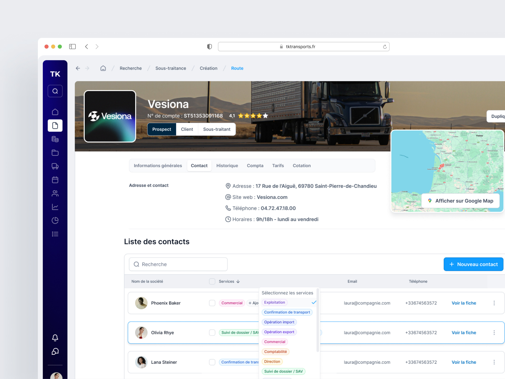This screenshot has width=505, height=379.
Task: Choose Confirmation de transport in dropdown
Action: (x=287, y=312)
